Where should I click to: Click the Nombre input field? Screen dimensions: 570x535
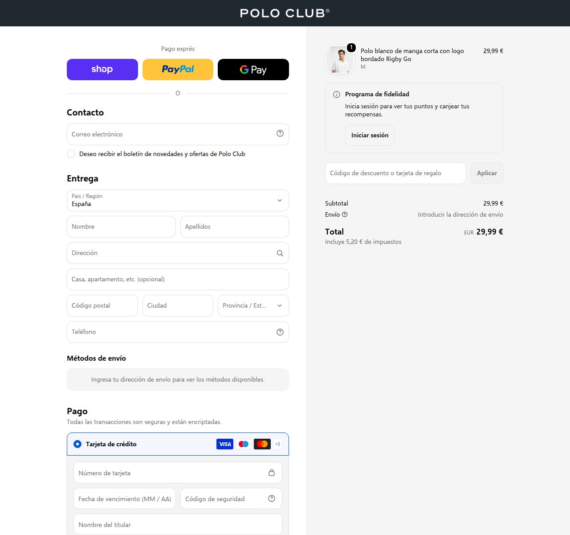point(121,226)
